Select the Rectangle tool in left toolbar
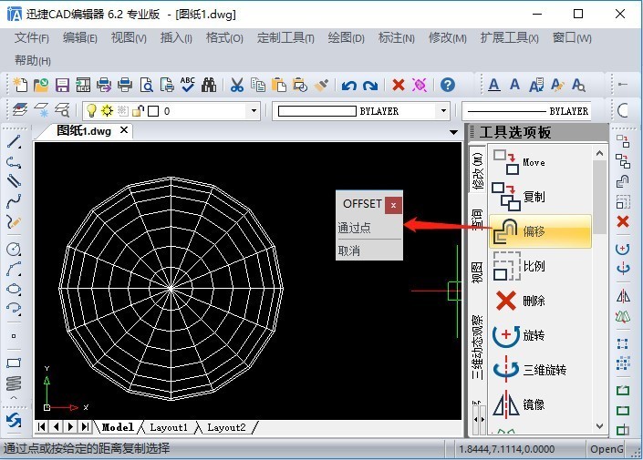Image resolution: width=643 pixels, height=460 pixels. 14,363
